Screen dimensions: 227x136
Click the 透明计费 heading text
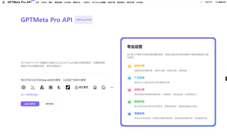point(139,90)
